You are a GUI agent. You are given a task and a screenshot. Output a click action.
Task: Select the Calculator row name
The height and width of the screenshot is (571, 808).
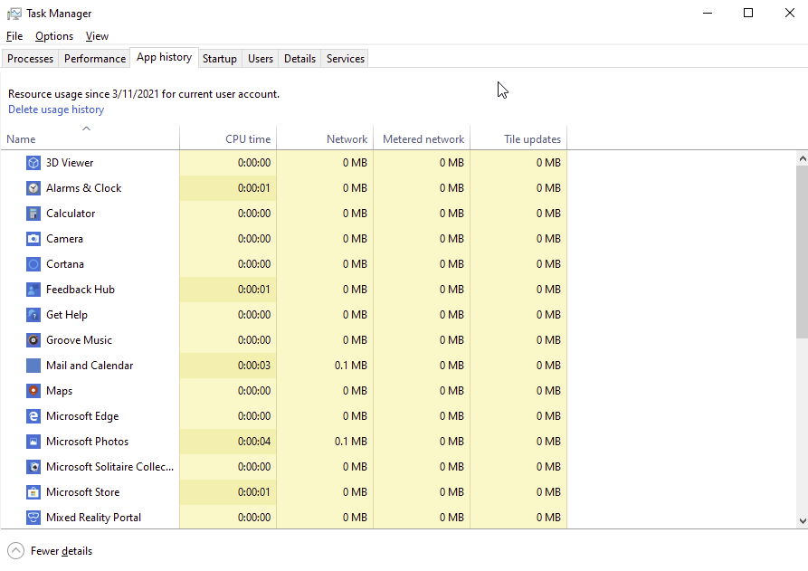point(71,214)
